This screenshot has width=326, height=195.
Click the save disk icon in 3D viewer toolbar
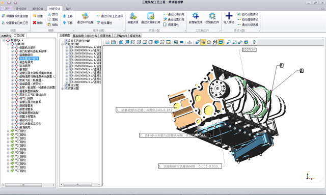pos(113,42)
